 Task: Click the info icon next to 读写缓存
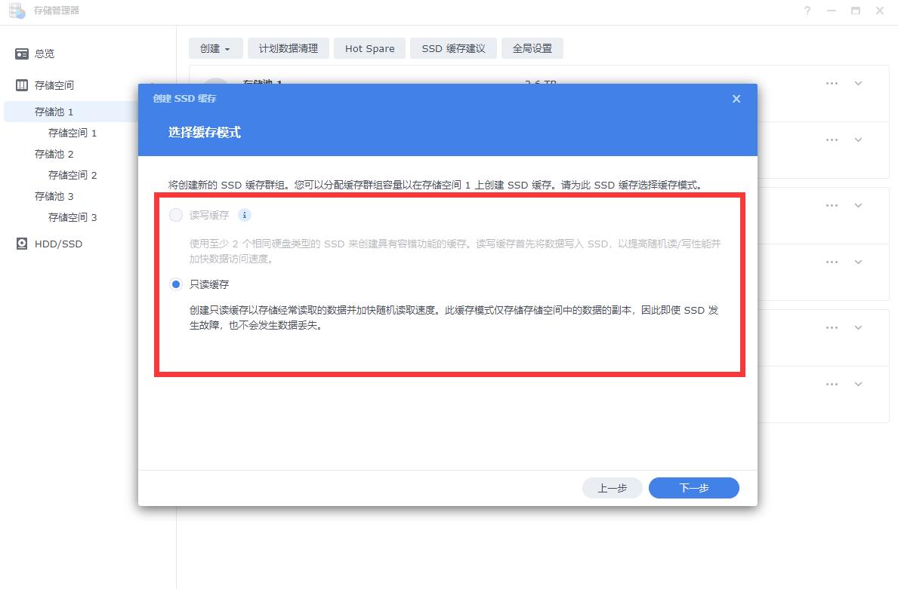pyautogui.click(x=243, y=214)
